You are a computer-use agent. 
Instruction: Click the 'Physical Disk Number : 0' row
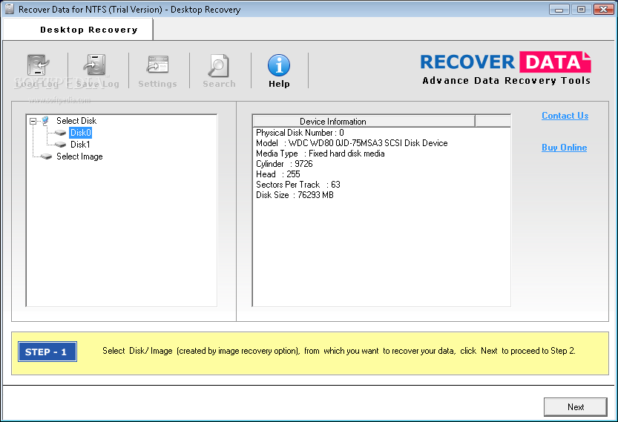pyautogui.click(x=300, y=133)
